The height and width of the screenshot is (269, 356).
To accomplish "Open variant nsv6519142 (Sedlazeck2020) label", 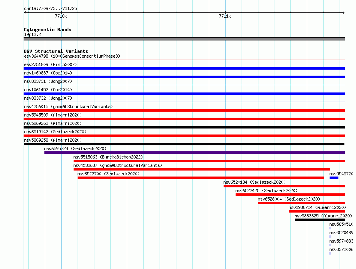I will click(55, 132).
